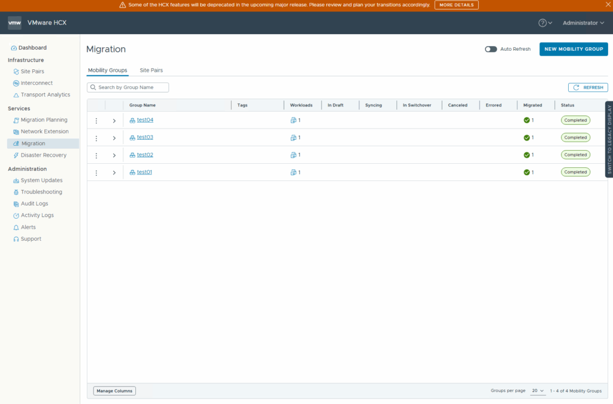Click the VMware logo icon
This screenshot has width=613, height=404.
[x=15, y=23]
